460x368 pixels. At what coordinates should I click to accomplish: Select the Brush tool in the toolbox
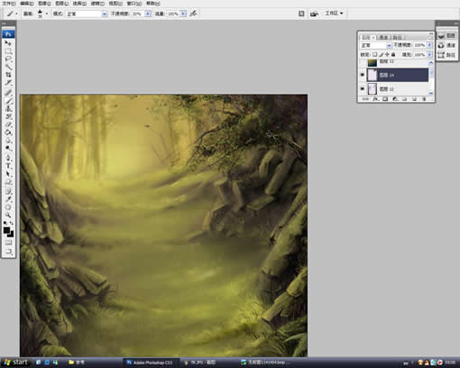8,101
